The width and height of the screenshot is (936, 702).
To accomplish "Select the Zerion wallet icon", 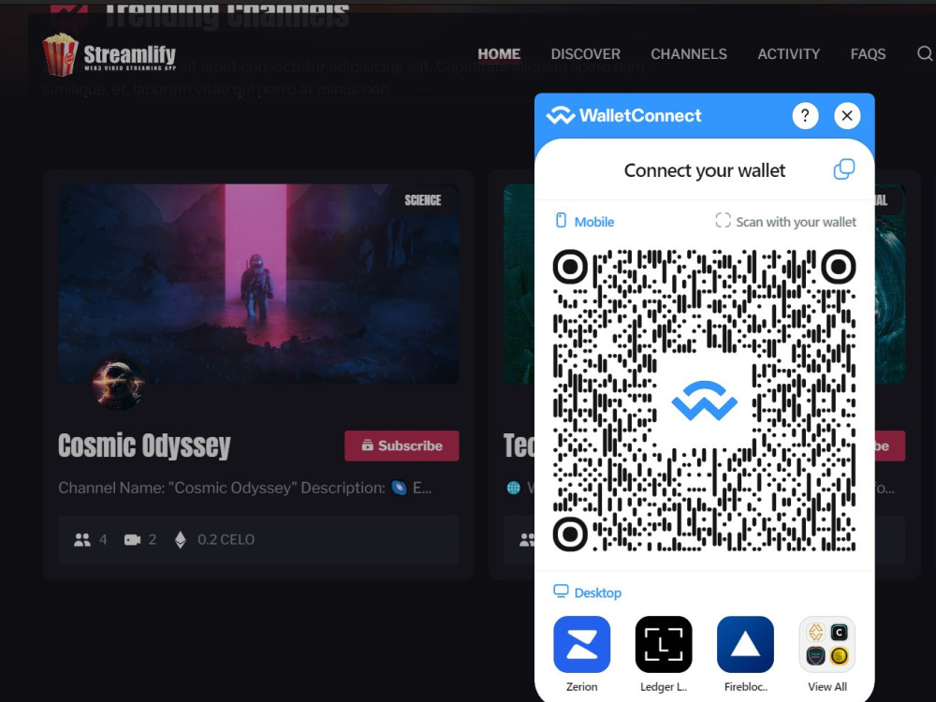I will (581, 644).
